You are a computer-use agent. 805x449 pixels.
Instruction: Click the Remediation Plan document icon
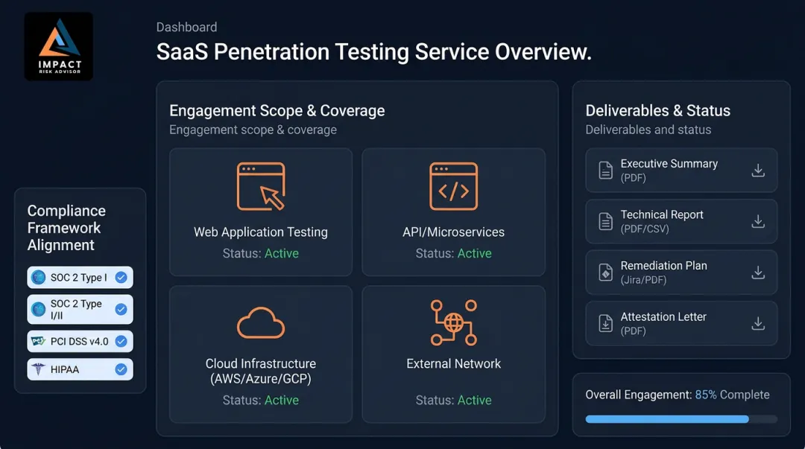(x=606, y=273)
